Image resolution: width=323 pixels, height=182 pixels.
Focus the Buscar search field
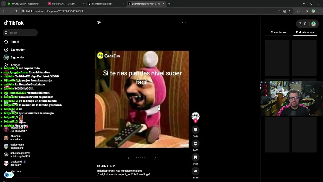click(x=20, y=33)
